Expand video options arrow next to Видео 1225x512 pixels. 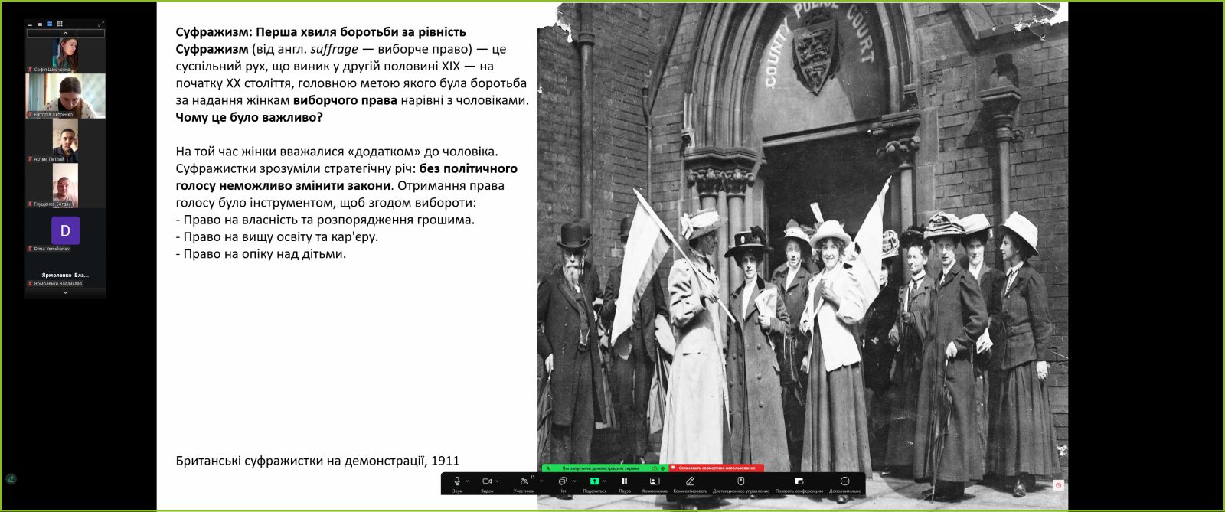(498, 481)
